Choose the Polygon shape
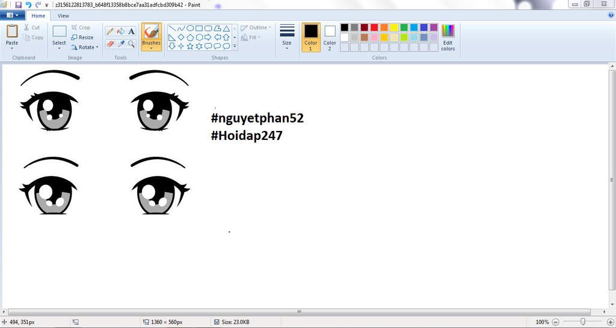 point(217,28)
